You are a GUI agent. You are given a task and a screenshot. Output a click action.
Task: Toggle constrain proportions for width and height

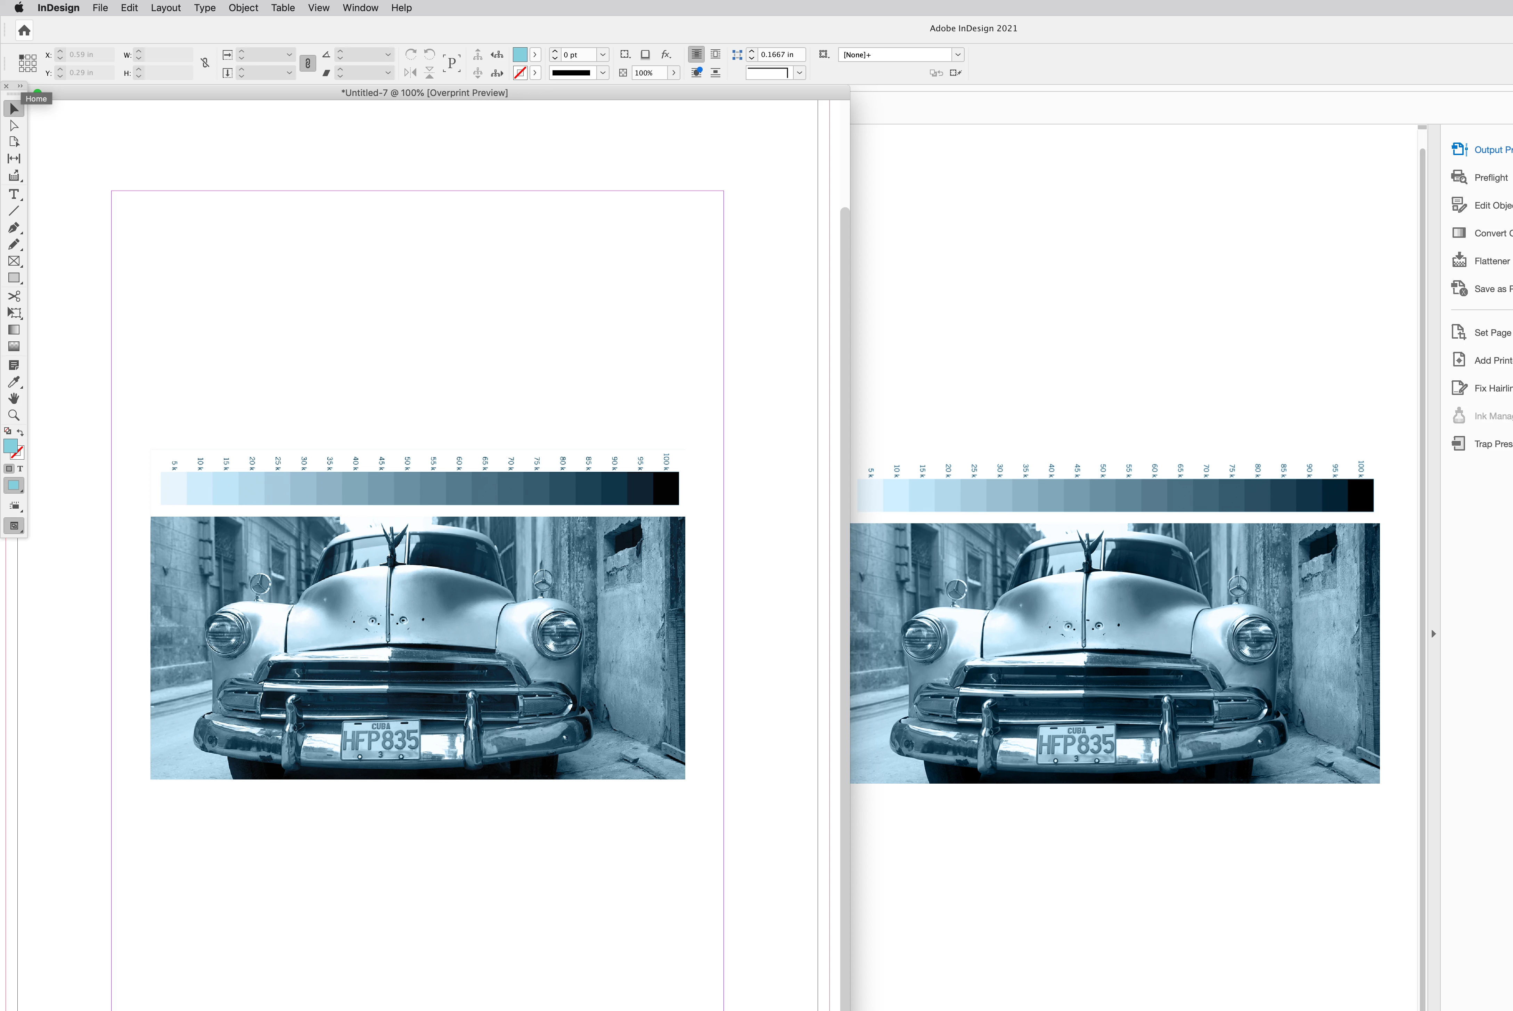tap(205, 63)
